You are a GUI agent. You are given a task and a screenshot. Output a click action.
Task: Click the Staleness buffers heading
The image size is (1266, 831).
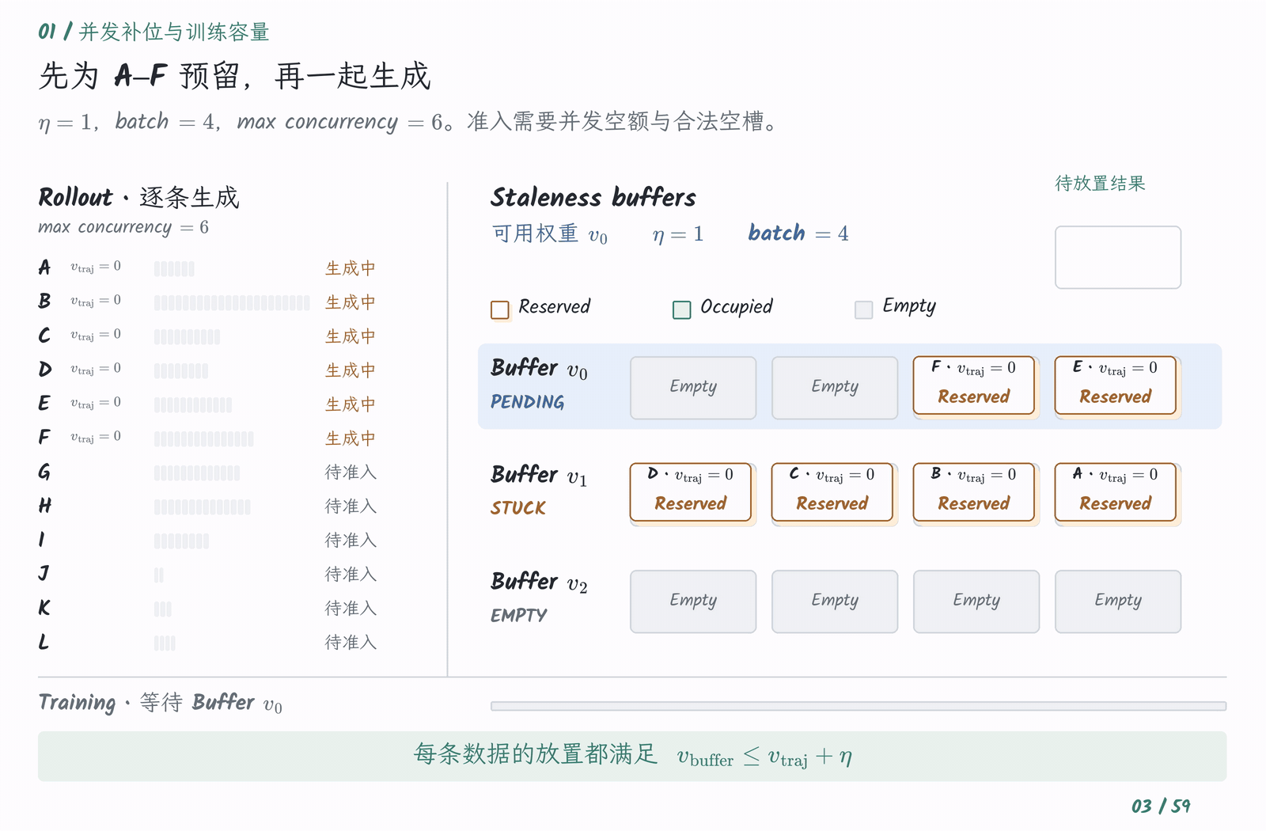593,197
